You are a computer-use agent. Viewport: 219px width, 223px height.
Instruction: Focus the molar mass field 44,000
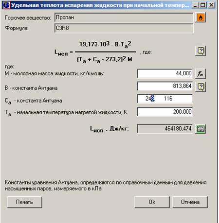(x=165, y=73)
